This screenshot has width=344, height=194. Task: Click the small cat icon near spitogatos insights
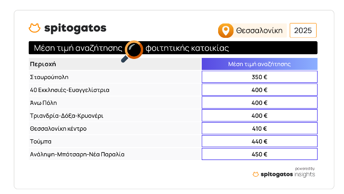[256, 174]
